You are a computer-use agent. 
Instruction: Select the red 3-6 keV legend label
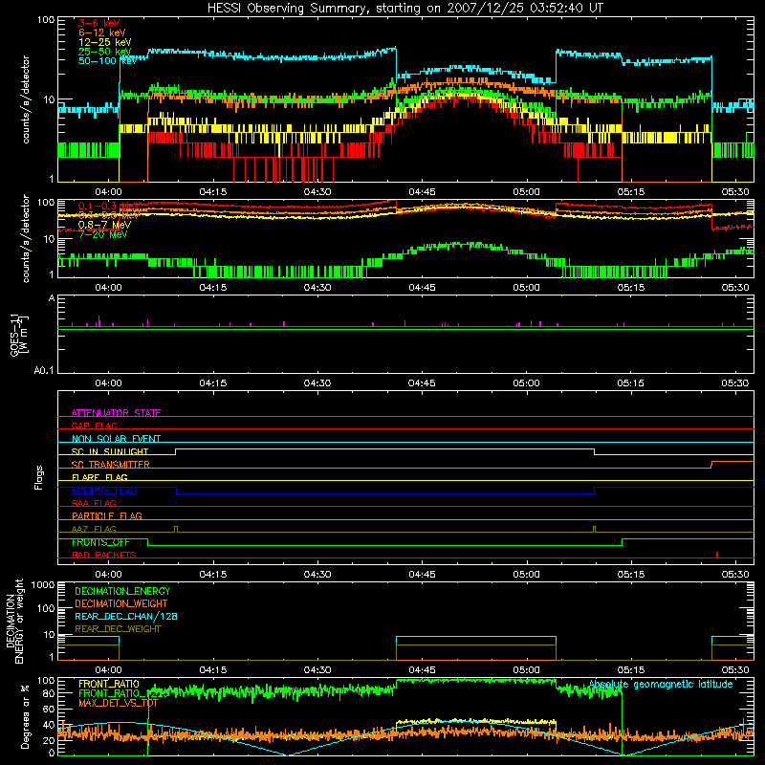click(98, 23)
